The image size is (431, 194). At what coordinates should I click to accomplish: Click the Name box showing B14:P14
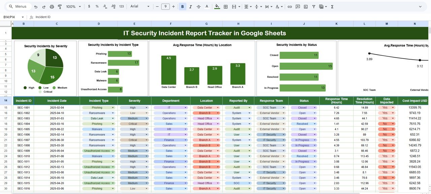9,17
